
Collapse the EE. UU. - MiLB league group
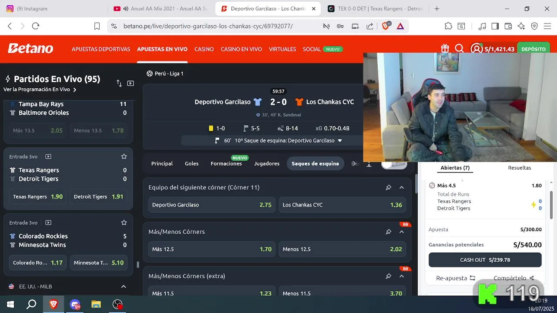(x=124, y=286)
